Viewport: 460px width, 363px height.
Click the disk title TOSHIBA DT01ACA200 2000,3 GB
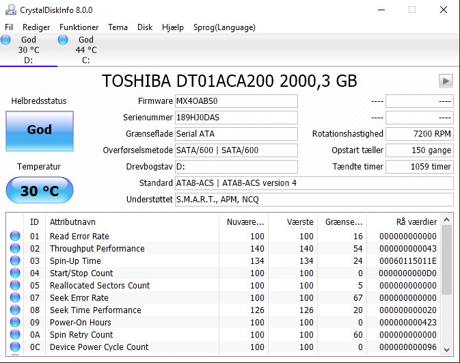tap(230, 81)
